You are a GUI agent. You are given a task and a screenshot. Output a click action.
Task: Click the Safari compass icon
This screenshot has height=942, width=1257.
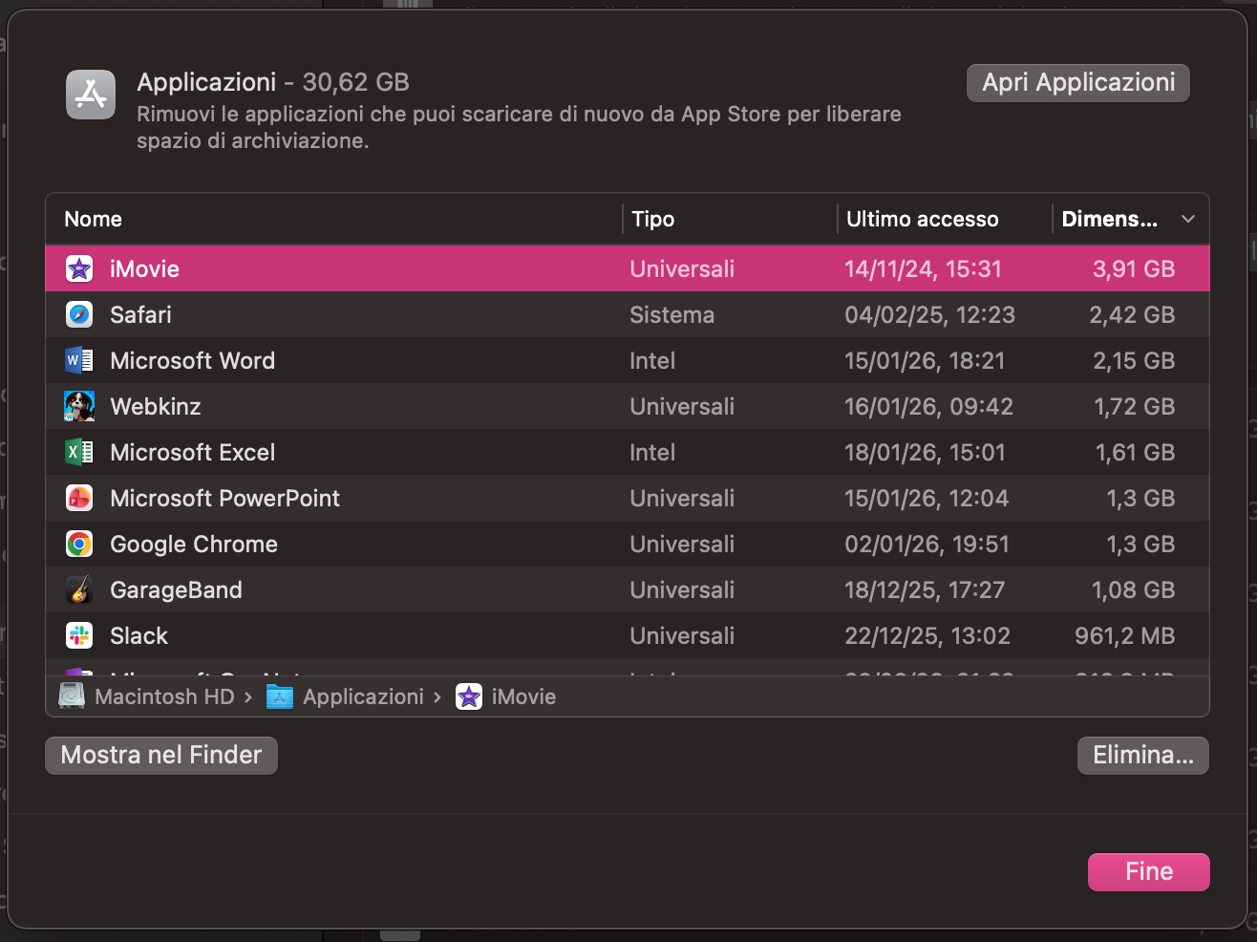click(79, 315)
